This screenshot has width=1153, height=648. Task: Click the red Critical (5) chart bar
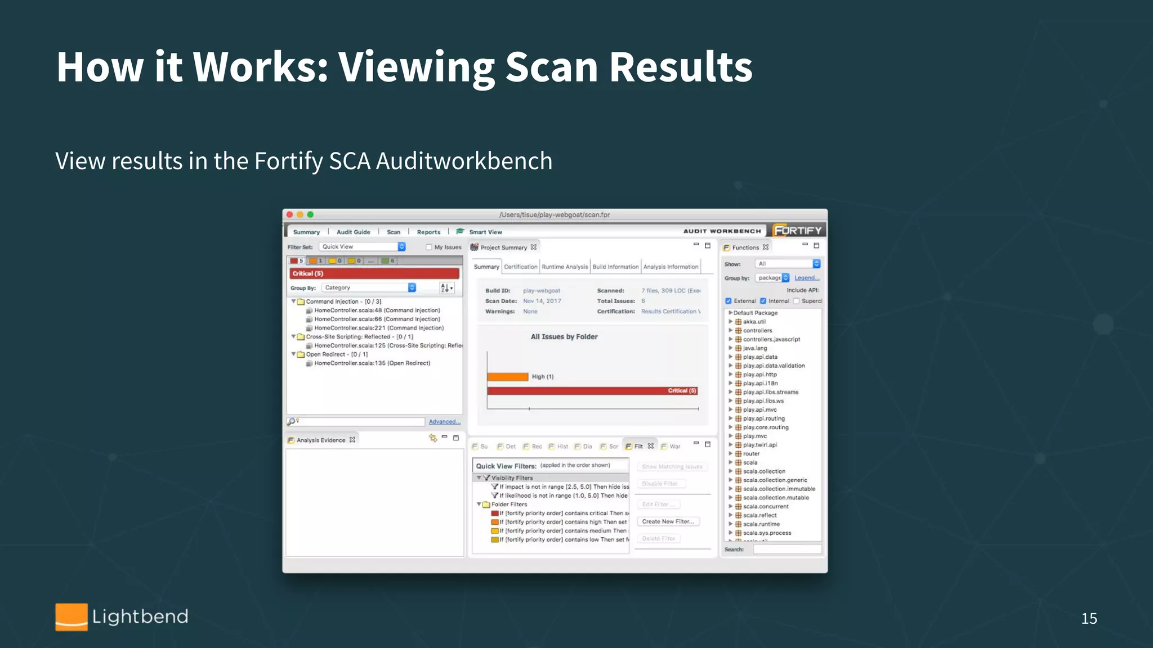[x=593, y=390]
